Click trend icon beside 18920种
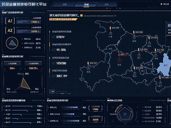This screenshot has width=171, height=128. 54,63
